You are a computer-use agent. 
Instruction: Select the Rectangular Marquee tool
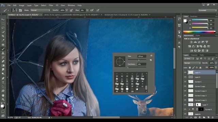pyautogui.click(x=3, y=24)
